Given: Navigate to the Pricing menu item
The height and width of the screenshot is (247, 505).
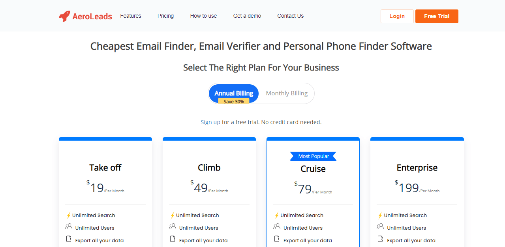Looking at the screenshot, I should pyautogui.click(x=165, y=16).
